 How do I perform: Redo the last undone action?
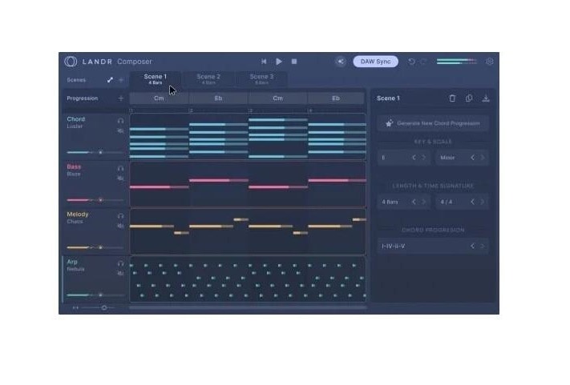tap(423, 62)
